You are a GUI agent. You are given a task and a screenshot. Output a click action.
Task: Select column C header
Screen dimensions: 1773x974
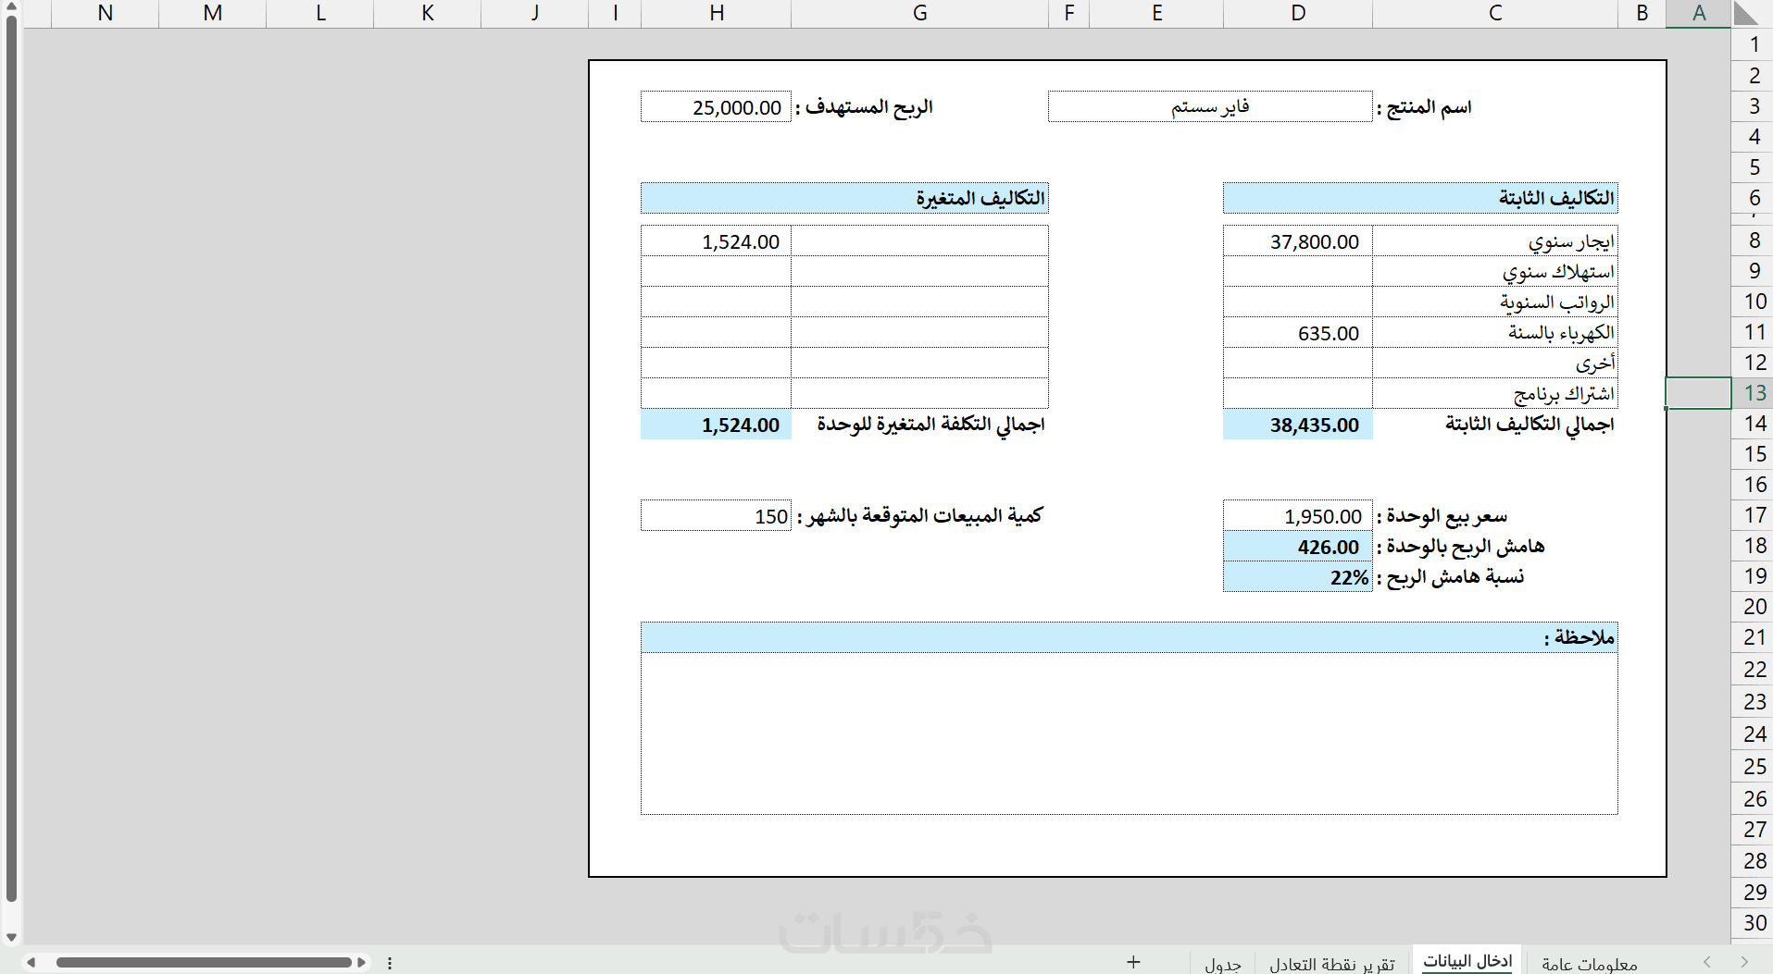pyautogui.click(x=1495, y=13)
